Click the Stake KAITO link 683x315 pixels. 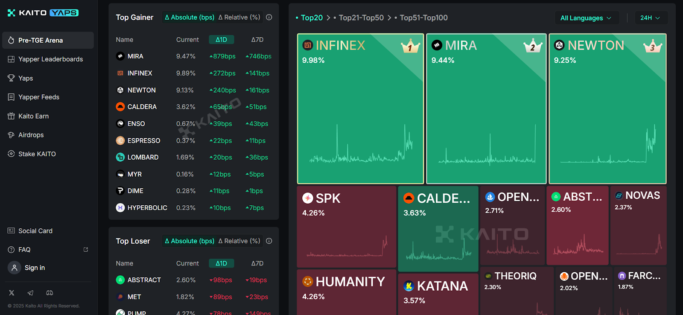pyautogui.click(x=48, y=154)
